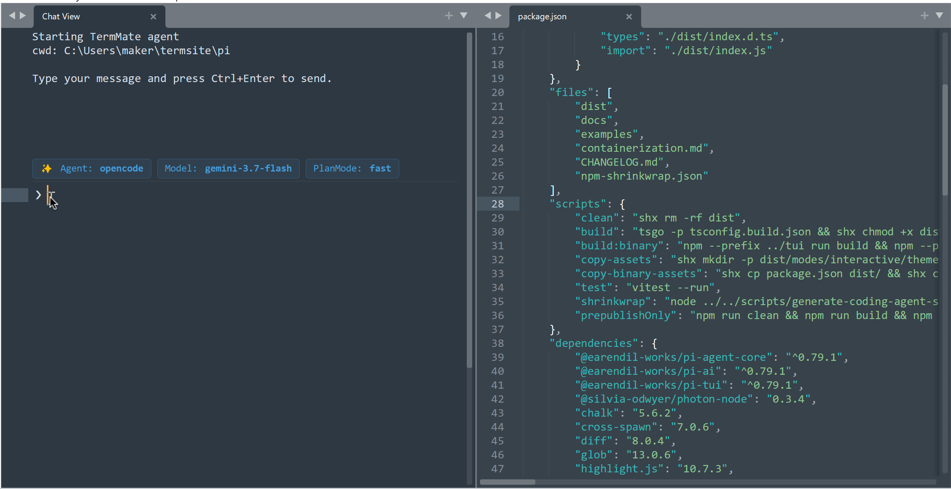Click the "containerization.md" file entry
This screenshot has height=489, width=951.
coord(642,148)
